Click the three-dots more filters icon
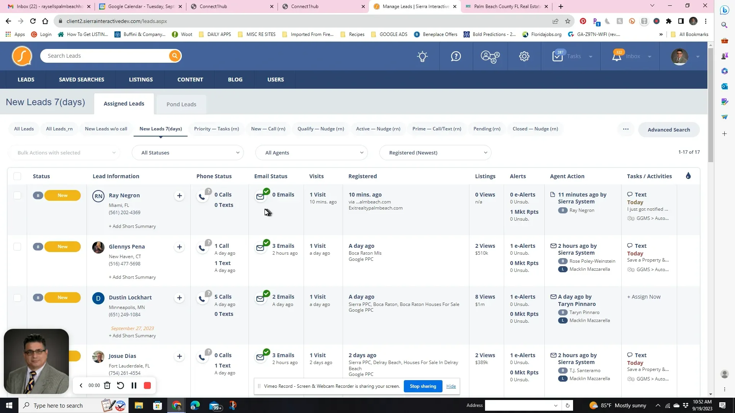This screenshot has width=735, height=413. pos(626,129)
